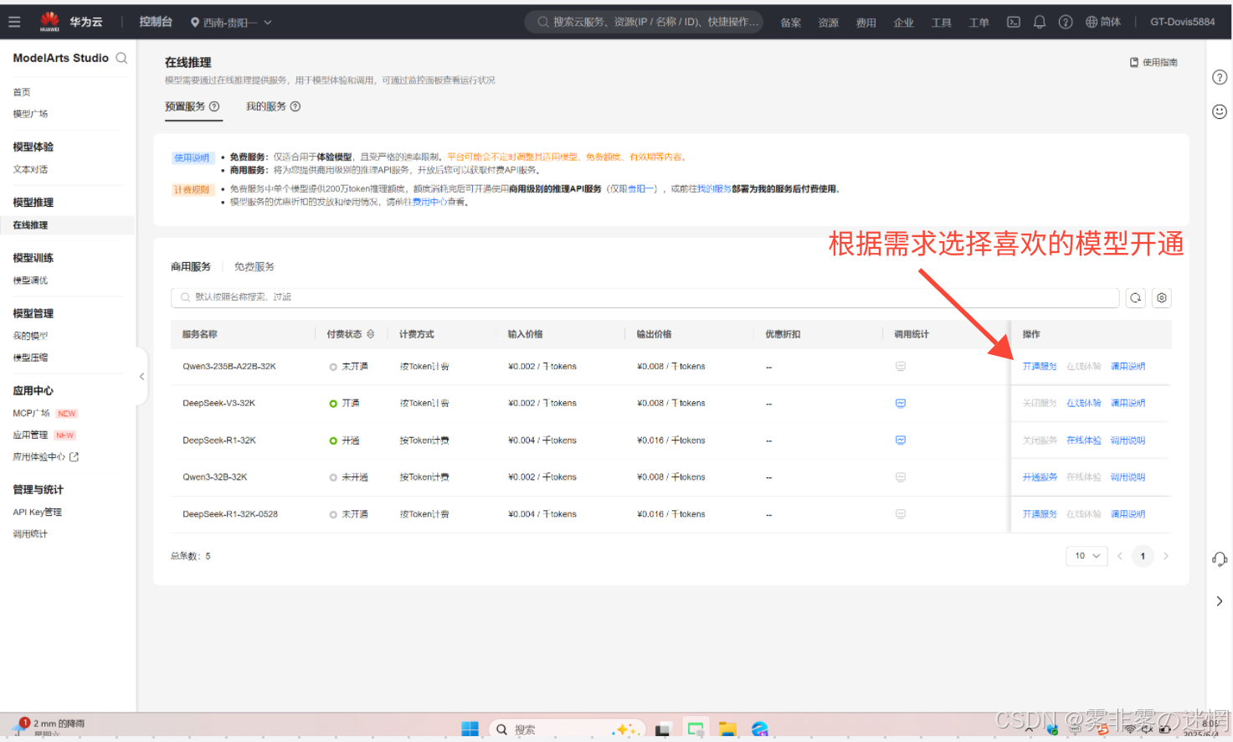The height and width of the screenshot is (742, 1233).
Task: Switch language via the 简体 globe
Action: click(1103, 22)
